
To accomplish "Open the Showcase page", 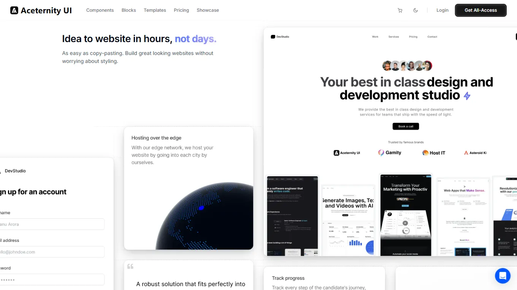I will [208, 10].
